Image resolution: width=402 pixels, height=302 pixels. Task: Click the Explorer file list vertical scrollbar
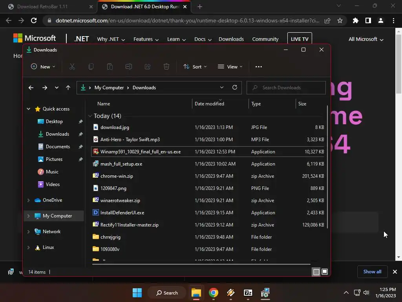click(x=327, y=167)
